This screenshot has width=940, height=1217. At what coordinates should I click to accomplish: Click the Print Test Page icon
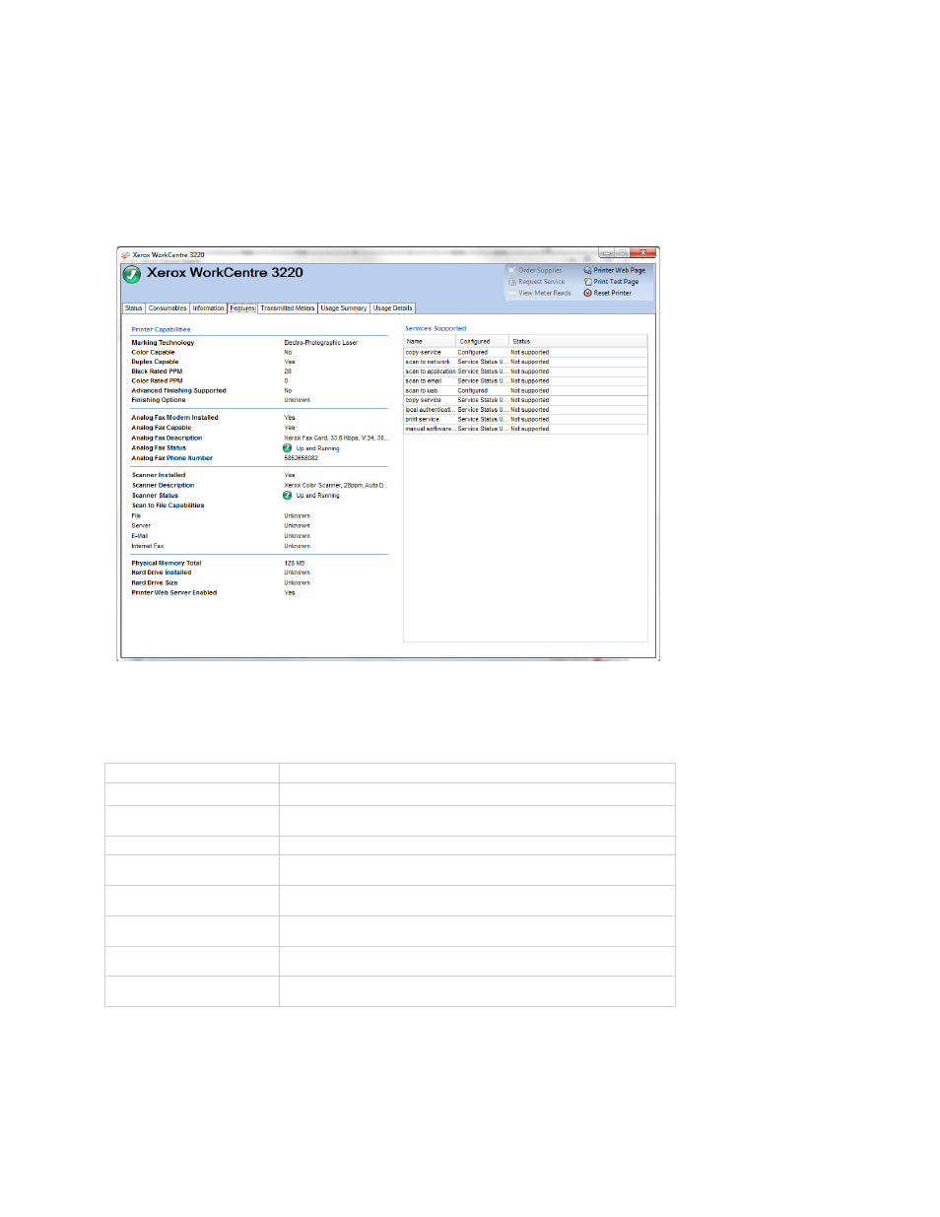tap(587, 282)
